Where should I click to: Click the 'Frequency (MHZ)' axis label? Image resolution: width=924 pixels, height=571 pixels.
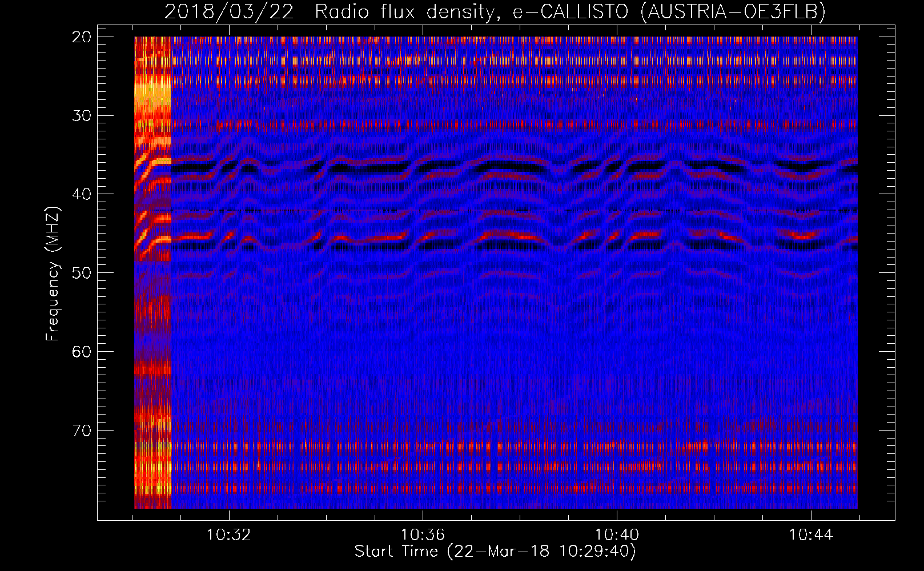[53, 274]
